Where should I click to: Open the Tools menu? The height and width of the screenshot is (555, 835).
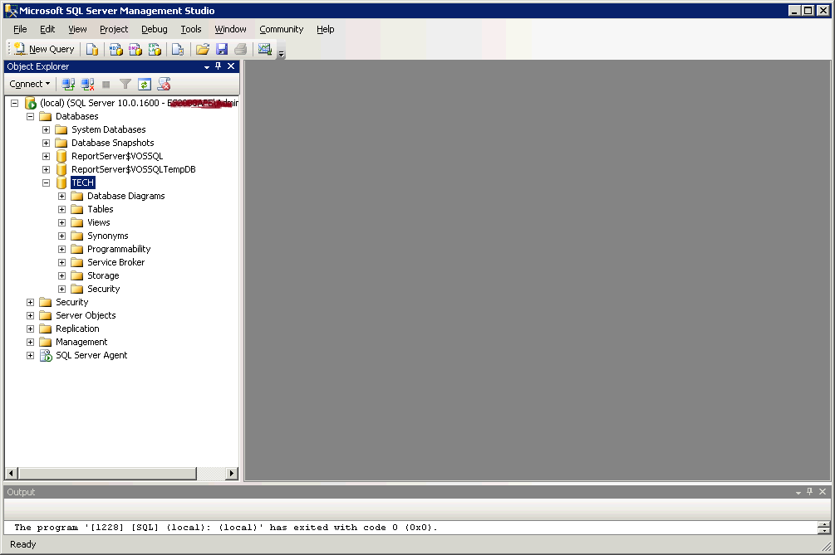pyautogui.click(x=190, y=29)
